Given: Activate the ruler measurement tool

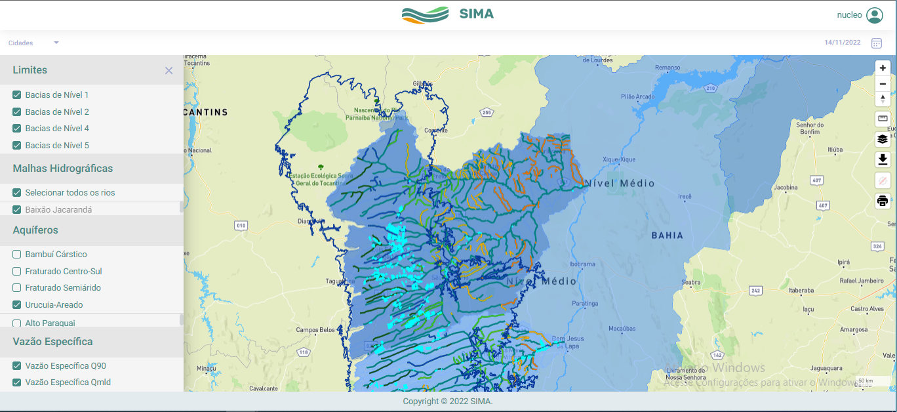Looking at the screenshot, I should pyautogui.click(x=883, y=119).
